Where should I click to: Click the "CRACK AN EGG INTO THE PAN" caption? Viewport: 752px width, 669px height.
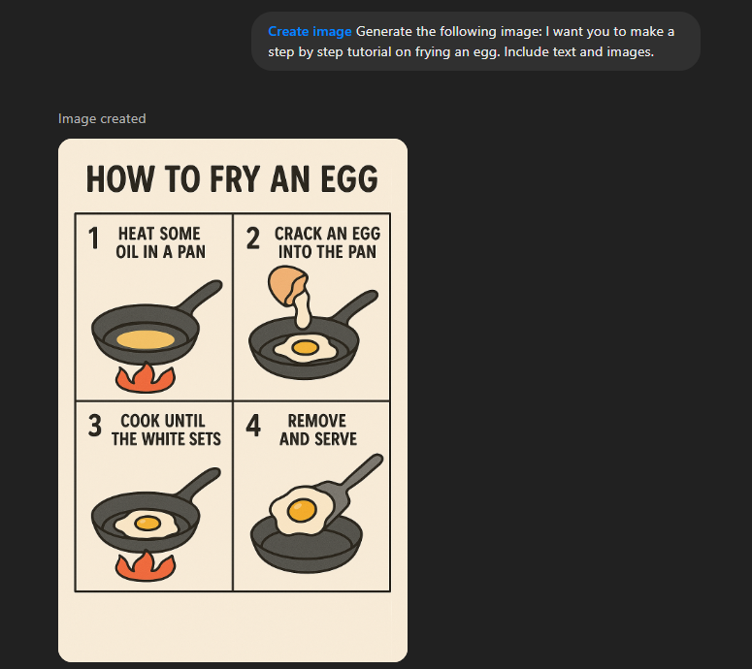click(x=327, y=242)
